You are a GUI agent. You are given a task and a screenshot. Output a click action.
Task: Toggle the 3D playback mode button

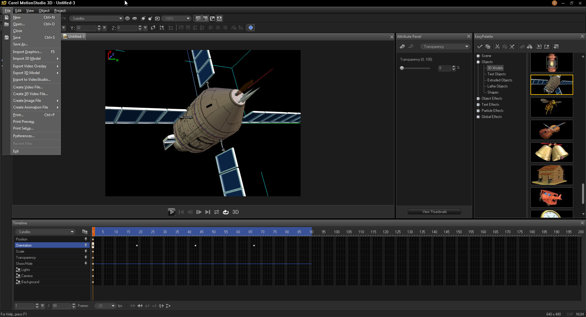(x=235, y=212)
